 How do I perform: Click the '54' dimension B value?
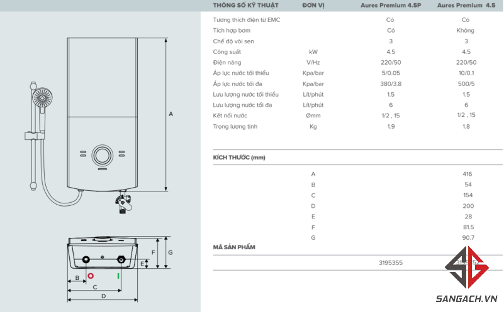tap(468, 185)
